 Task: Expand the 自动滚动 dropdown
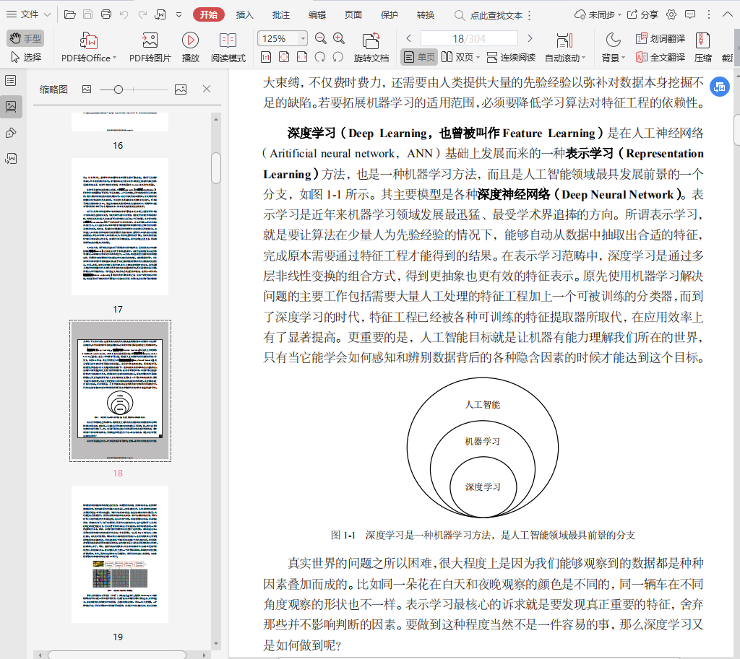[585, 58]
